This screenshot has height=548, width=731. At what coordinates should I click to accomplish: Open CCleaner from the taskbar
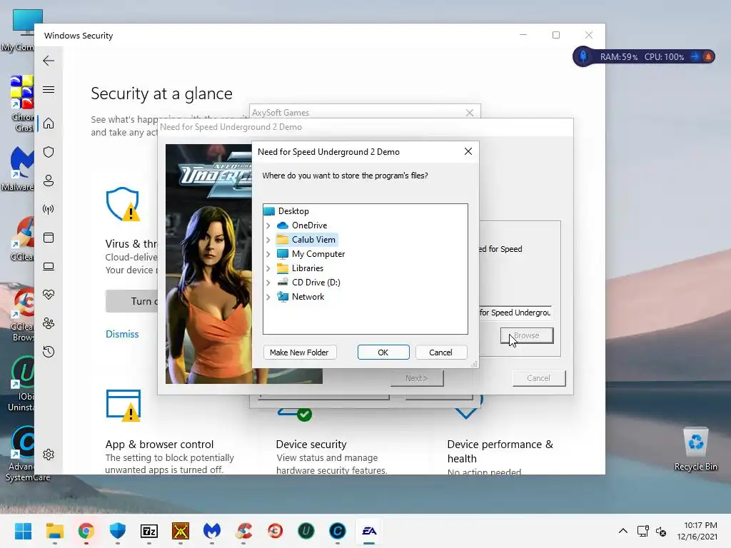click(x=243, y=531)
